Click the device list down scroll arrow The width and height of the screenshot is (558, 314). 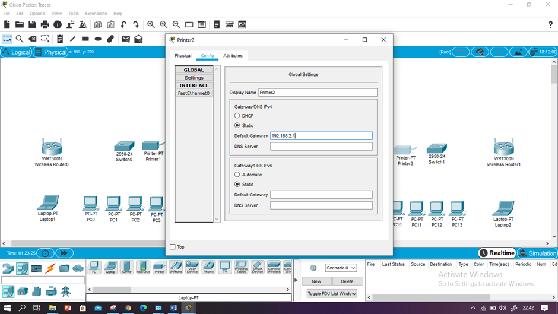pos(217,219)
